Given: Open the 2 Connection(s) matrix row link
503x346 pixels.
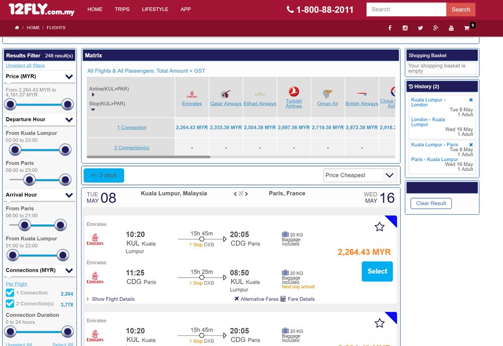Looking at the screenshot, I should pyautogui.click(x=131, y=147).
